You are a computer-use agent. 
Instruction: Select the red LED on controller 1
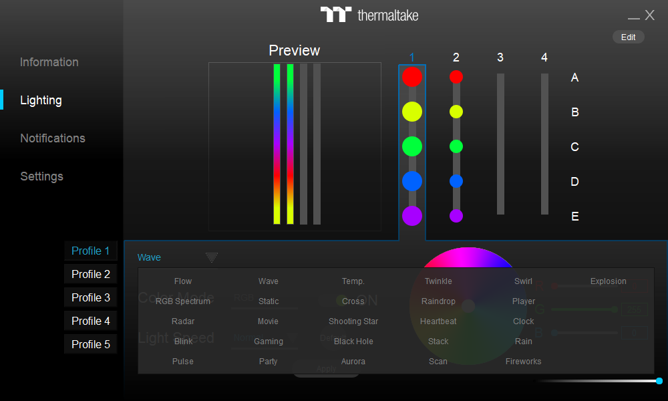(412, 77)
